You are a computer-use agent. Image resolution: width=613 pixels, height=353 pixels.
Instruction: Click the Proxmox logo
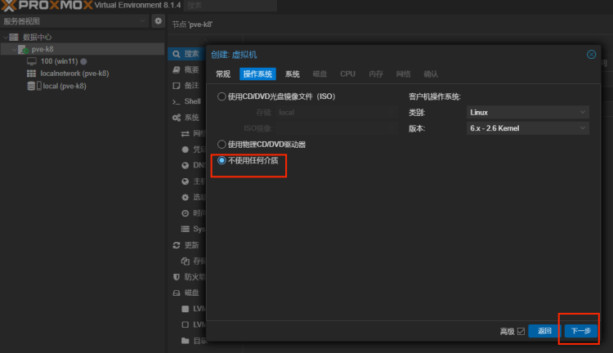[x=47, y=6]
